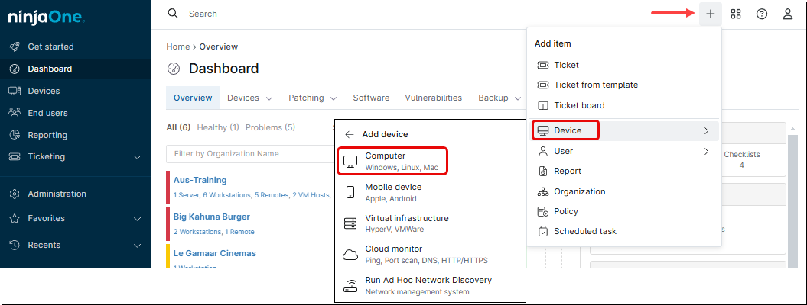Image resolution: width=807 pixels, height=305 pixels.
Task: Open Administration from the sidebar
Action: [57, 194]
